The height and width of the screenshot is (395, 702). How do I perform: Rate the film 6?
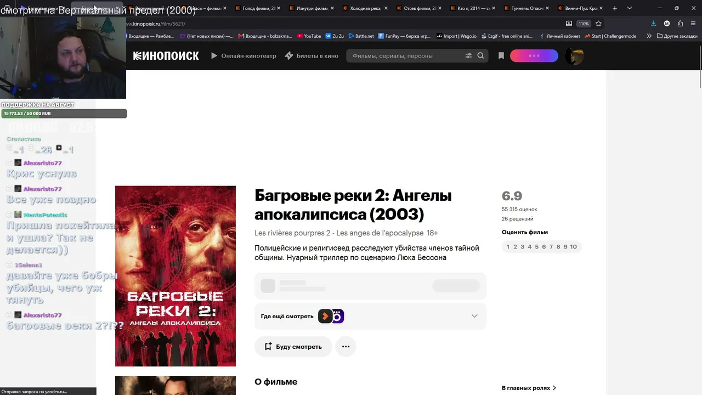544,247
